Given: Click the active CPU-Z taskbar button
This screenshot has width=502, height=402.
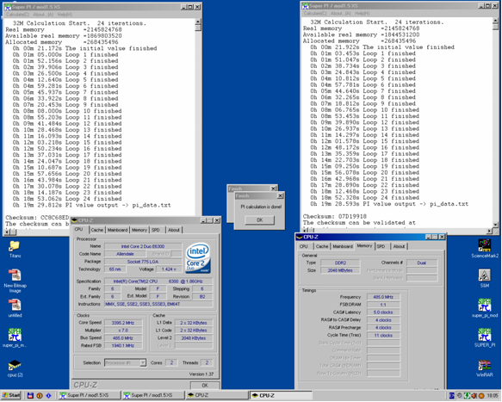Looking at the screenshot, I should 281,396.
